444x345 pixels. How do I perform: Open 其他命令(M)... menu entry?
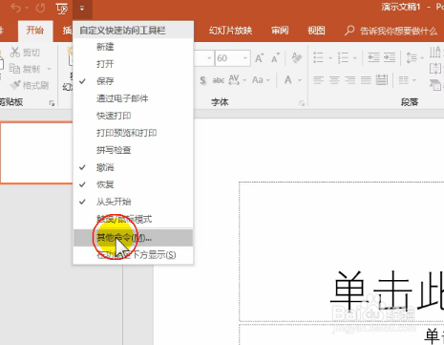(133, 238)
